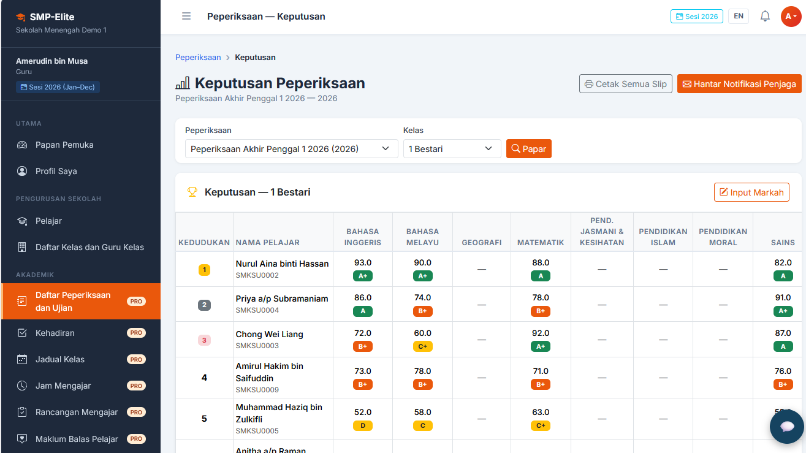Click the Profil Saya person icon
Screen dimensions: 806x453
click(22, 172)
